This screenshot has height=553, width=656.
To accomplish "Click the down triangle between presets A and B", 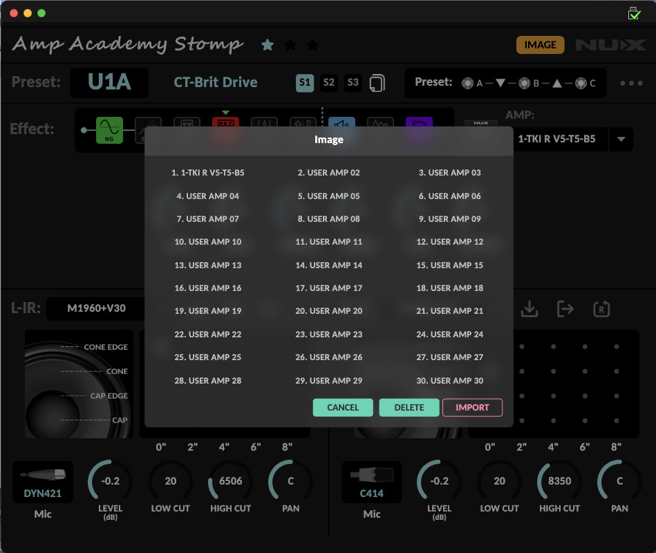I will point(500,83).
